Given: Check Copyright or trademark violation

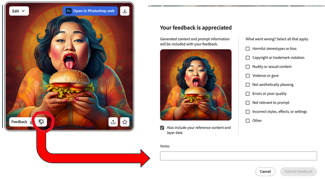Looking at the screenshot, I should click(x=247, y=58).
